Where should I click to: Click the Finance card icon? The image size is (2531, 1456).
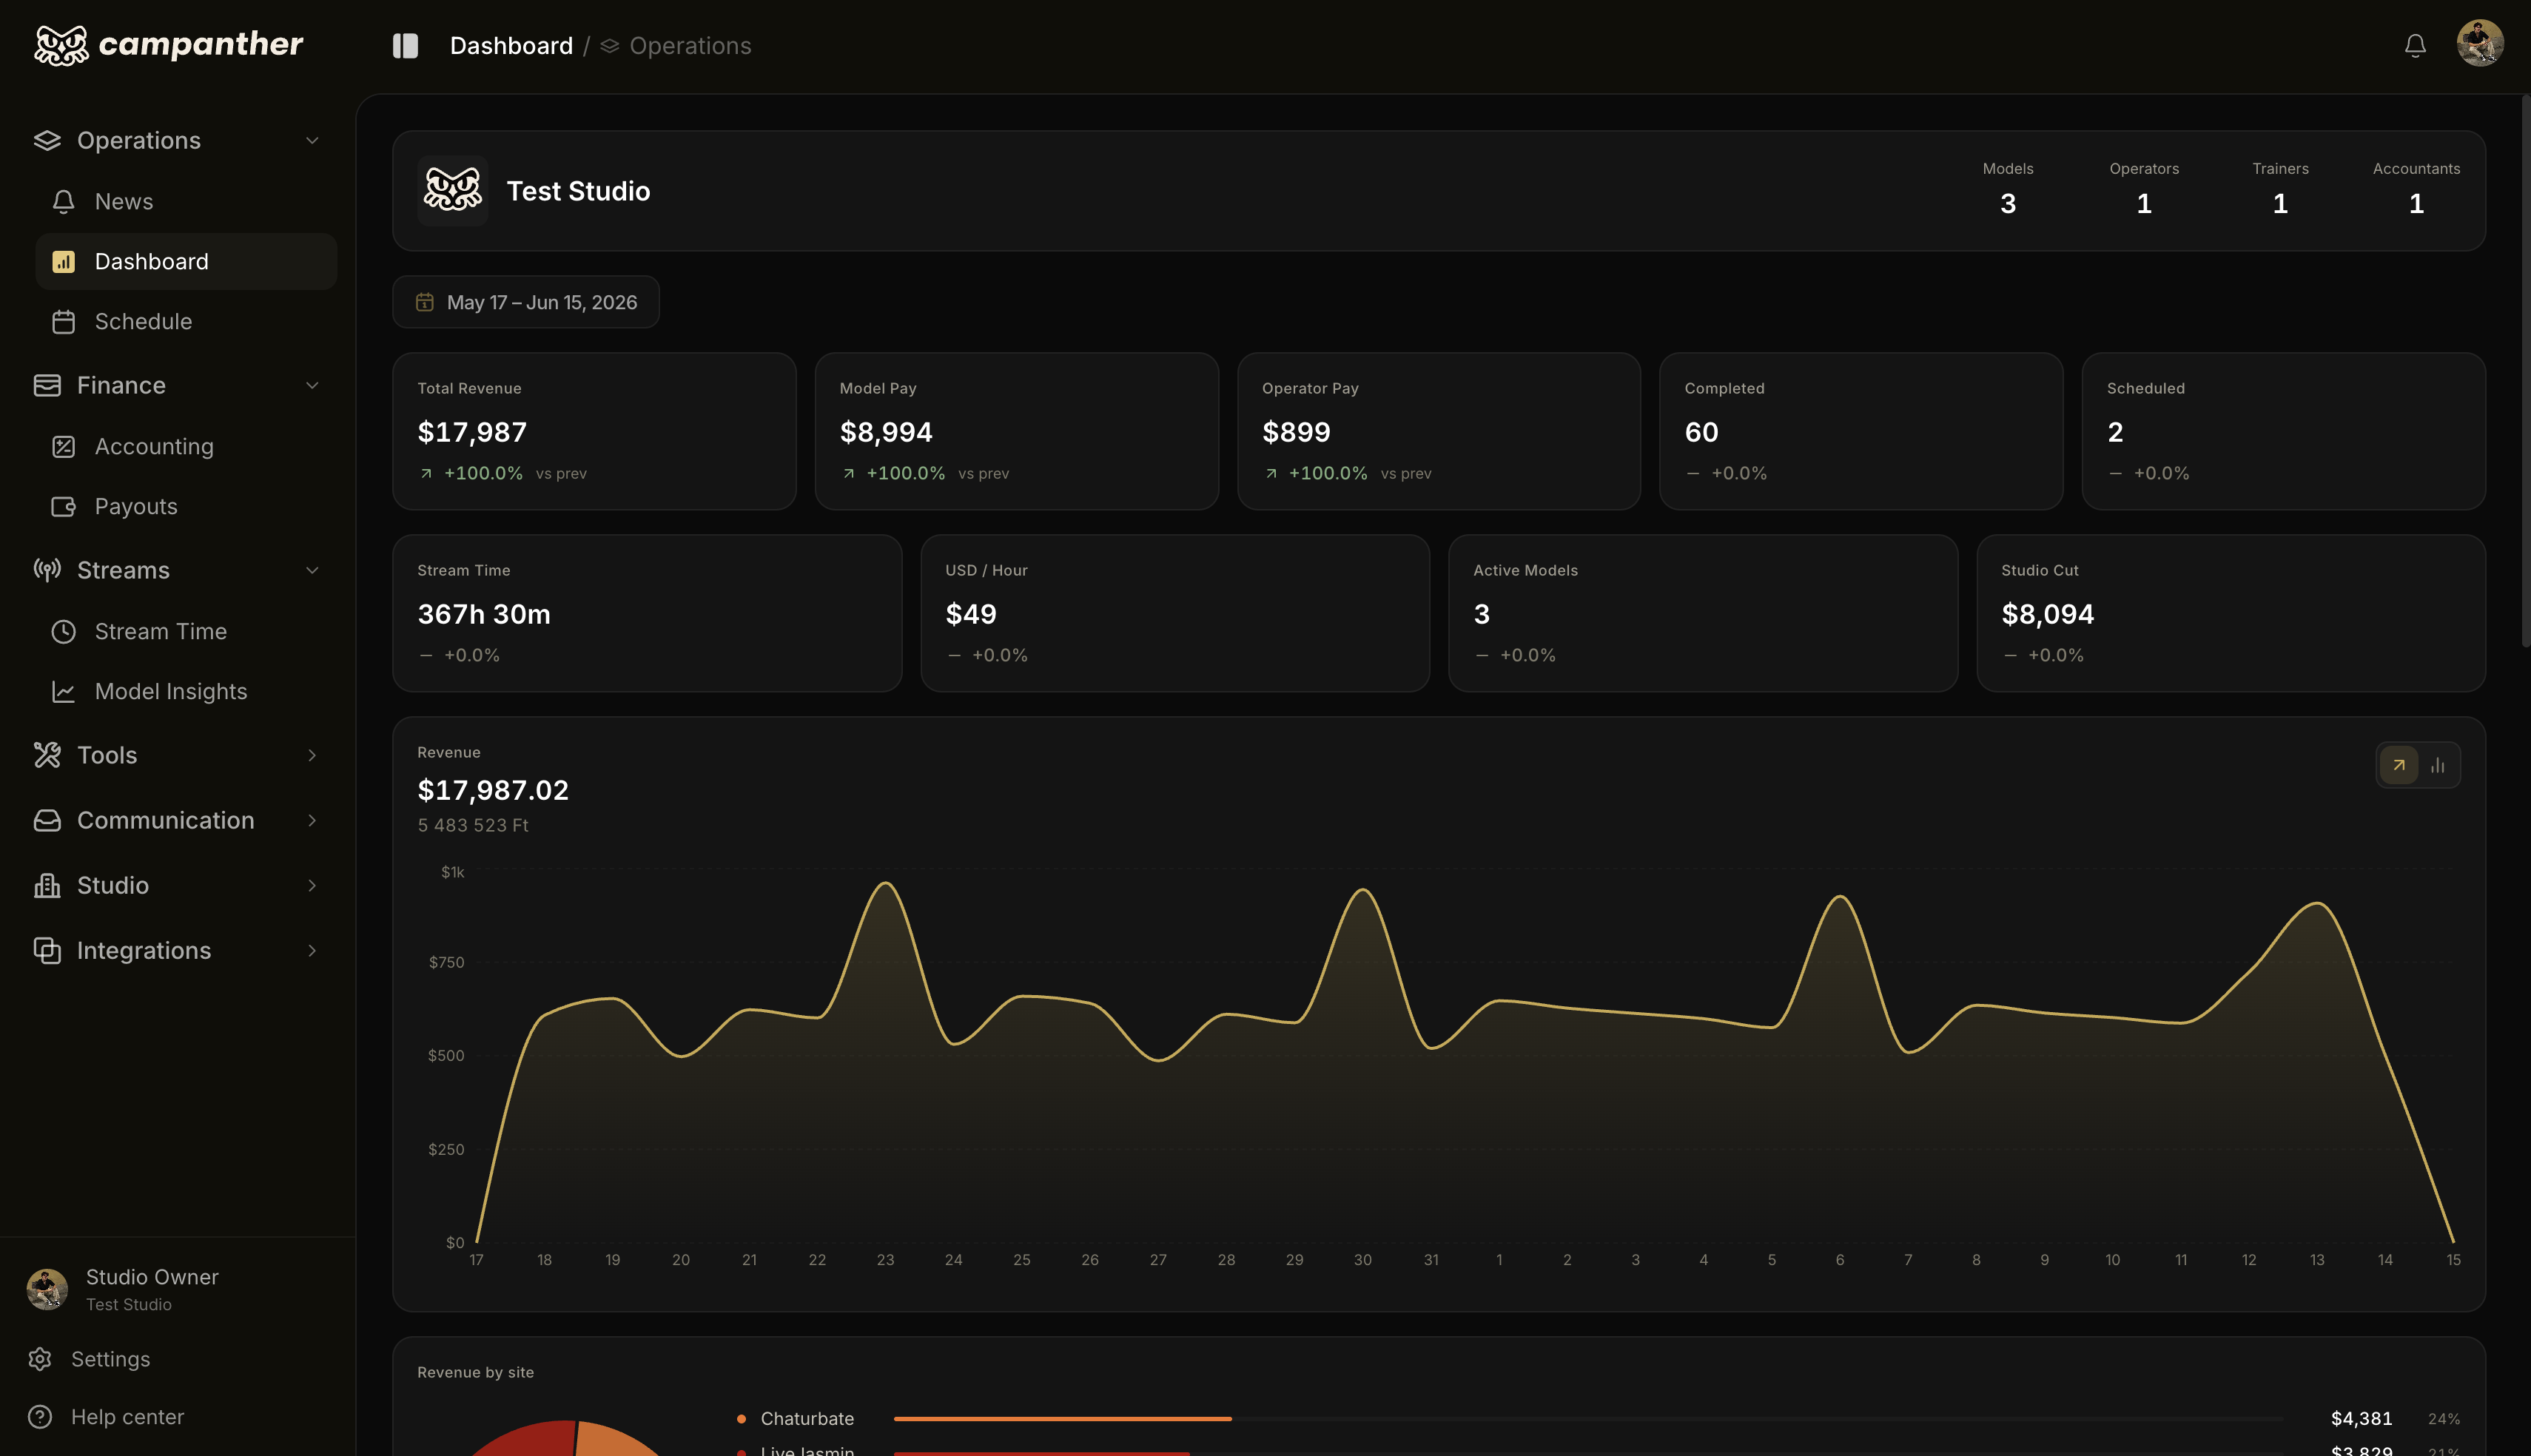coord(47,386)
